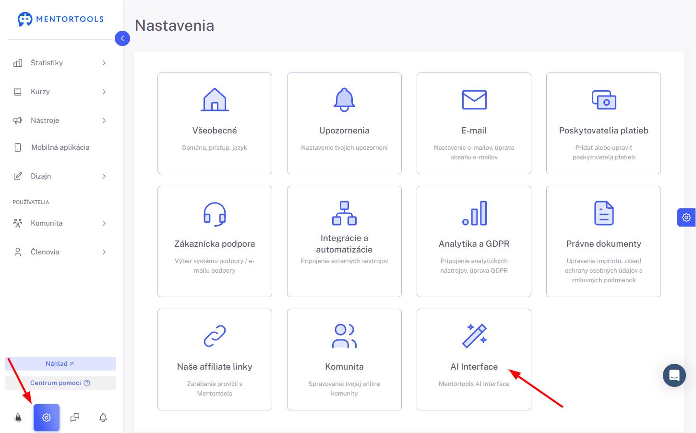Expand the Členovia submenu chevron
The height and width of the screenshot is (433, 696).
point(104,252)
